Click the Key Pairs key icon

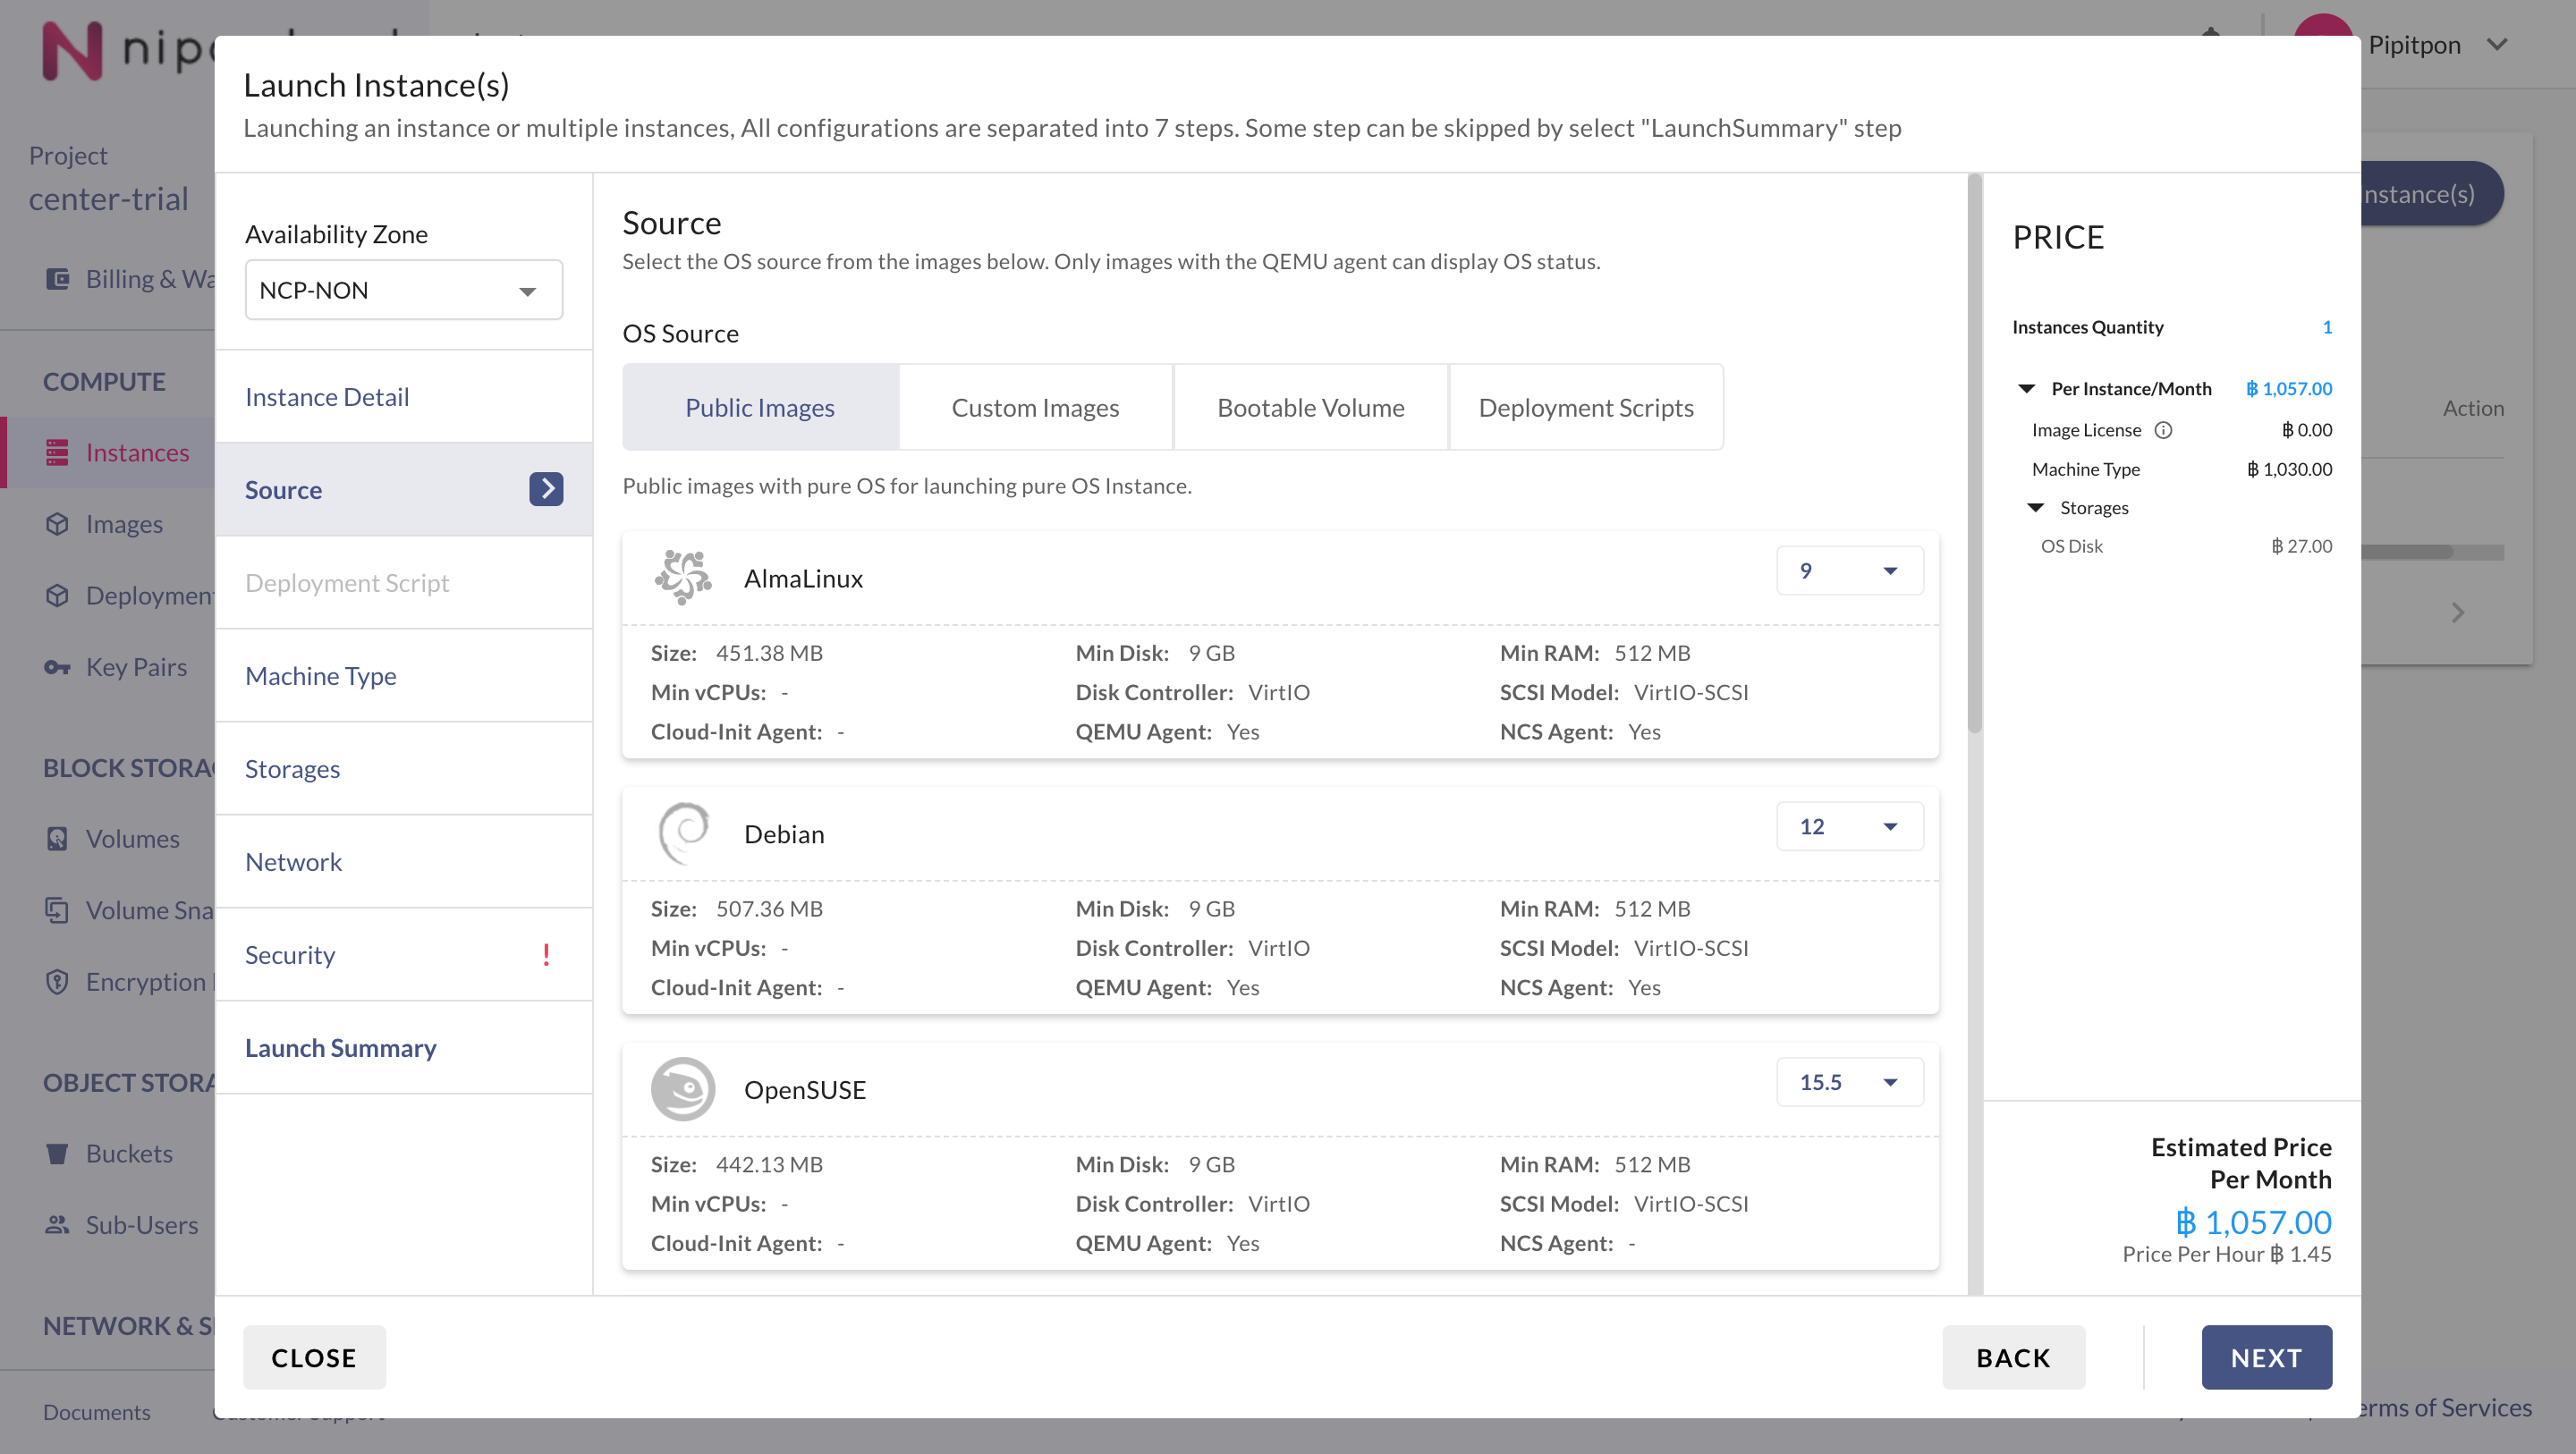coord(57,666)
